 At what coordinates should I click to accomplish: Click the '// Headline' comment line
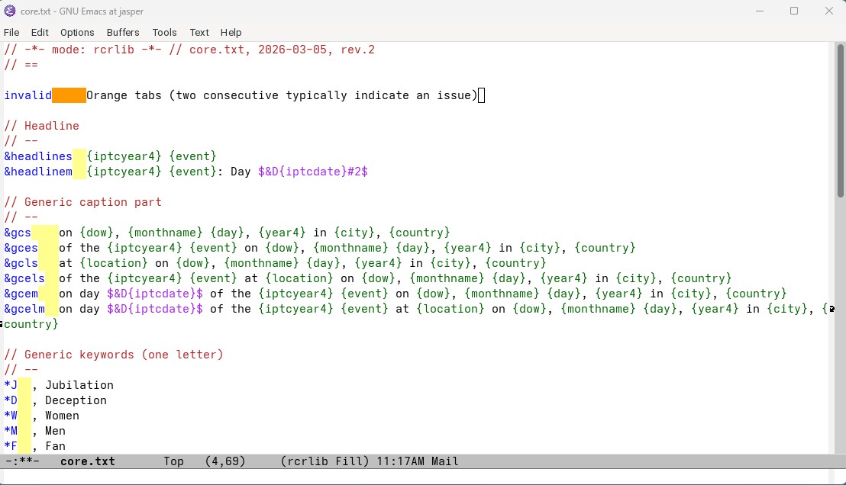41,126
